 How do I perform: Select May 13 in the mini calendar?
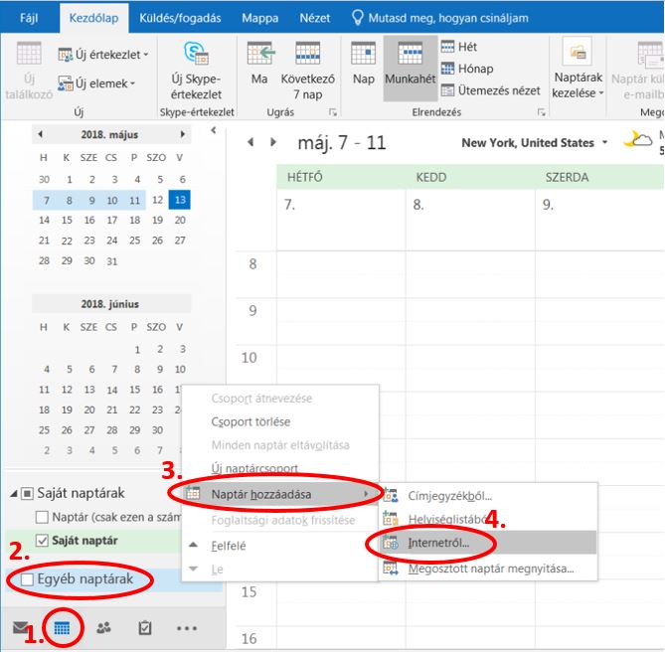[180, 200]
